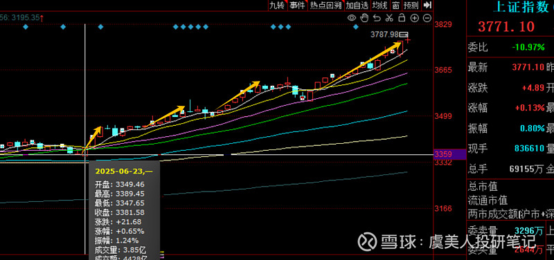This screenshot has width=554, height=260.
Task: Click the 委卖量 value 3296万
Action: tap(528, 232)
